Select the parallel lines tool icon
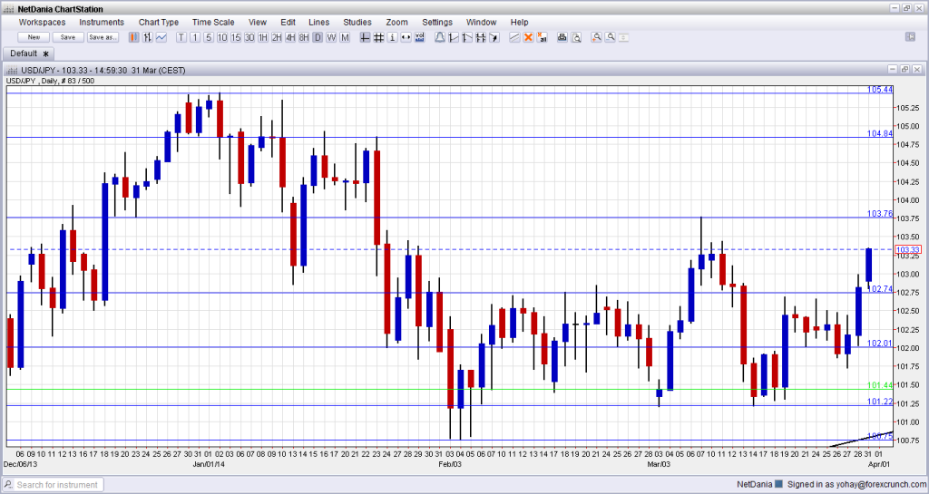 514,37
